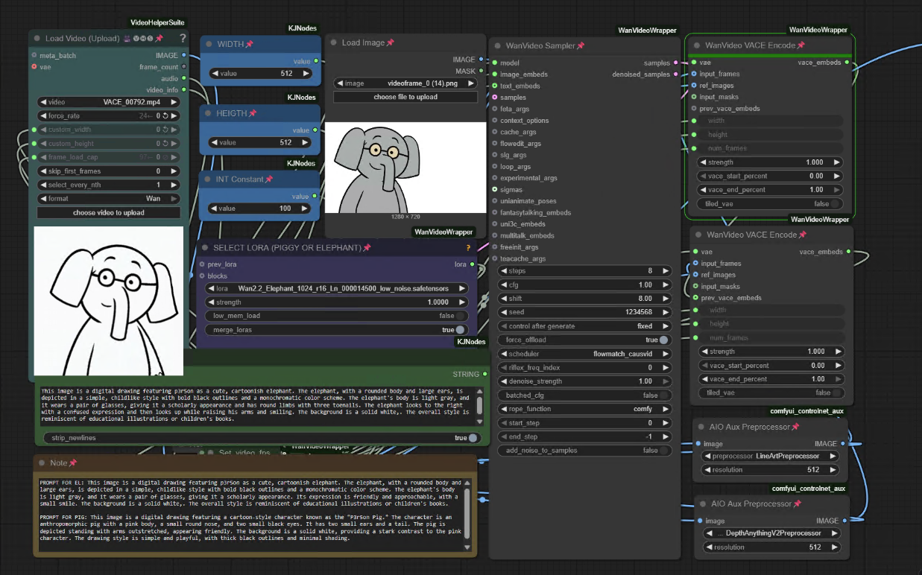Click elephant image preview in Load Image
Screen dimensions: 922x575
pos(405,168)
